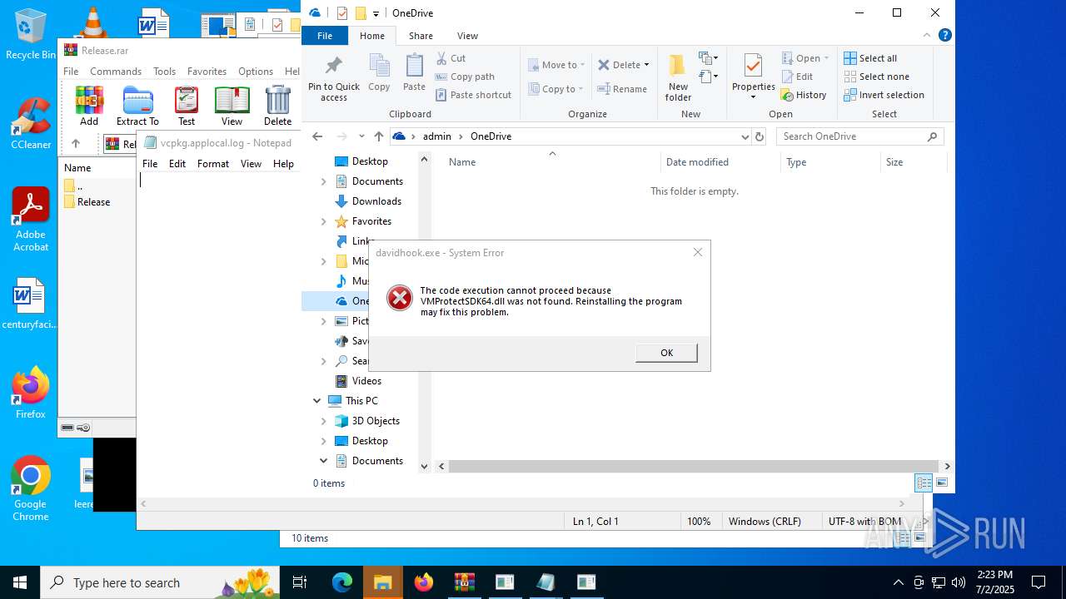Click the Paste icon in Explorer ribbon

[414, 73]
